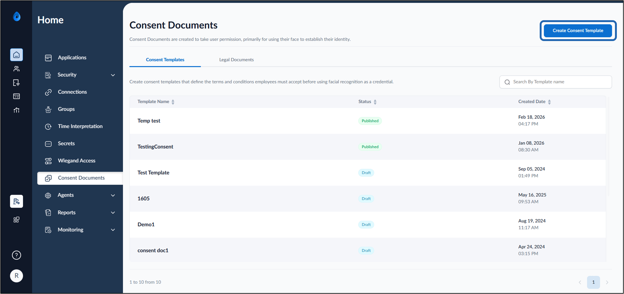
Task: Expand the Agents submenu chevron
Action: [x=113, y=195]
